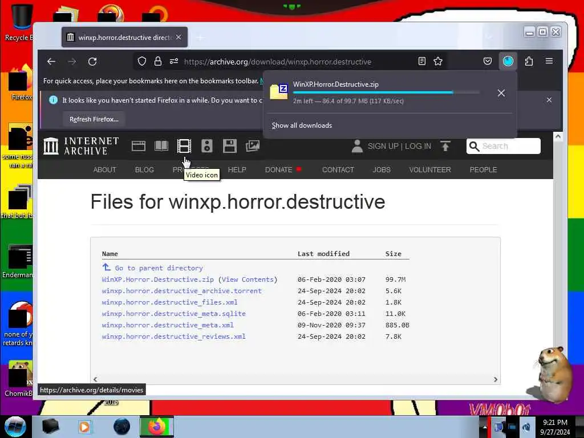
Task: Click the URL address bar
Action: tap(278, 62)
